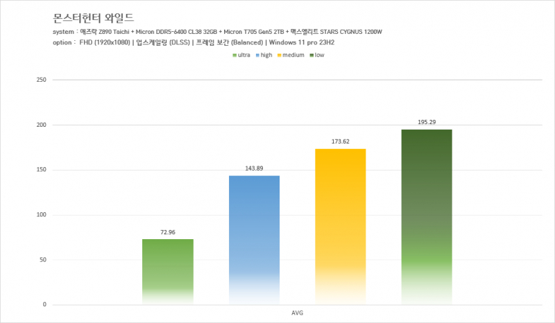Click the 100 value on vertical axis
The width and height of the screenshot is (555, 323).
pyautogui.click(x=40, y=215)
